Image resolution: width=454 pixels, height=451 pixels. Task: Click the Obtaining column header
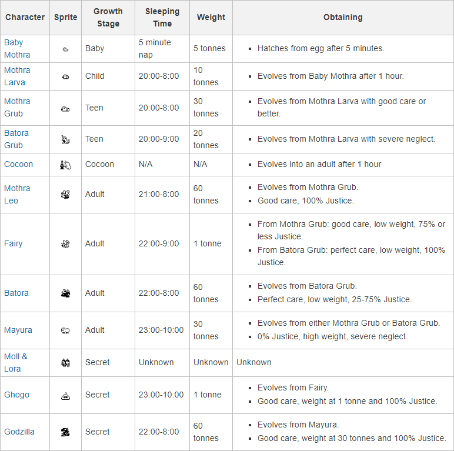pyautogui.click(x=343, y=17)
